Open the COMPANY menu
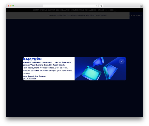Viewport: 149px width, 126px height. (x=53, y=15)
